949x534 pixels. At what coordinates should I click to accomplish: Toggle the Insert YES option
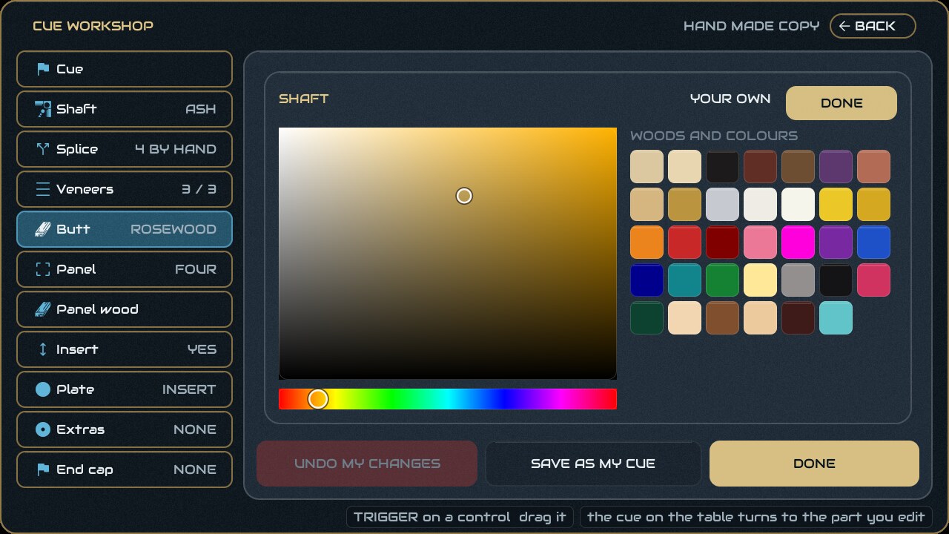tap(125, 349)
